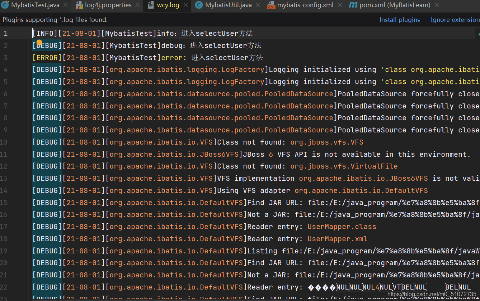Click the mybatis-config.xml file type icon
The height and width of the screenshot is (301, 480).
coord(272,5)
